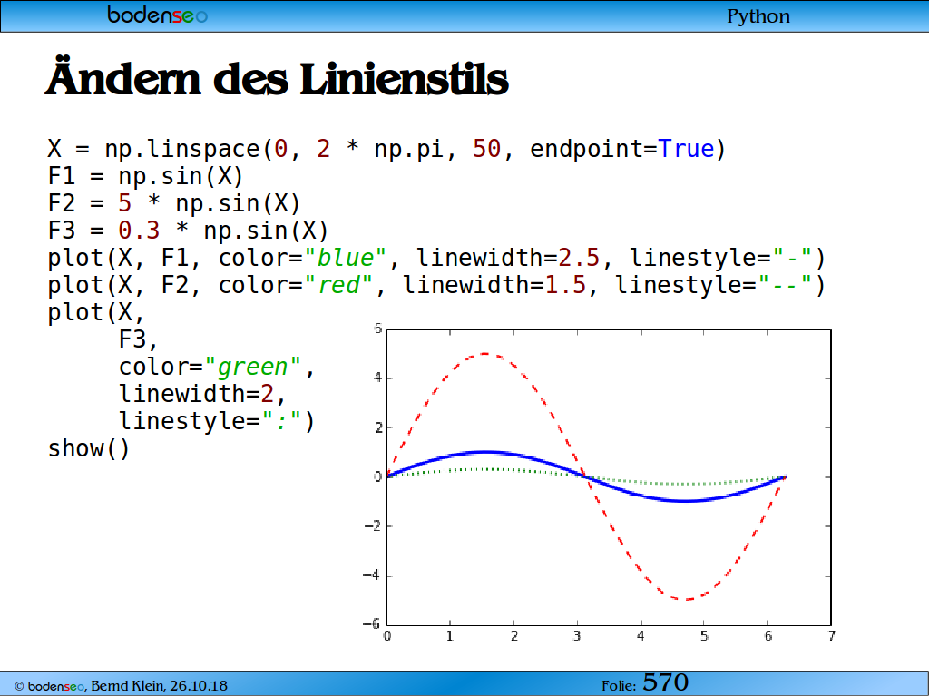Click the red dashed curve peak in the plot
The height and width of the screenshot is (697, 929).
coord(485,354)
